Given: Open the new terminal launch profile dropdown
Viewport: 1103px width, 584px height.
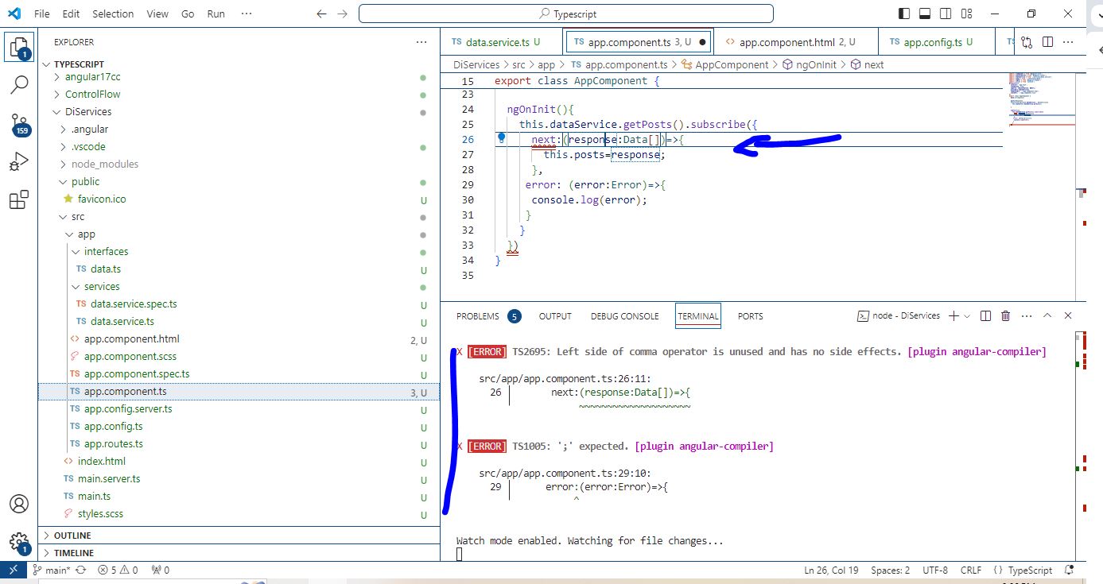Looking at the screenshot, I should [x=967, y=315].
